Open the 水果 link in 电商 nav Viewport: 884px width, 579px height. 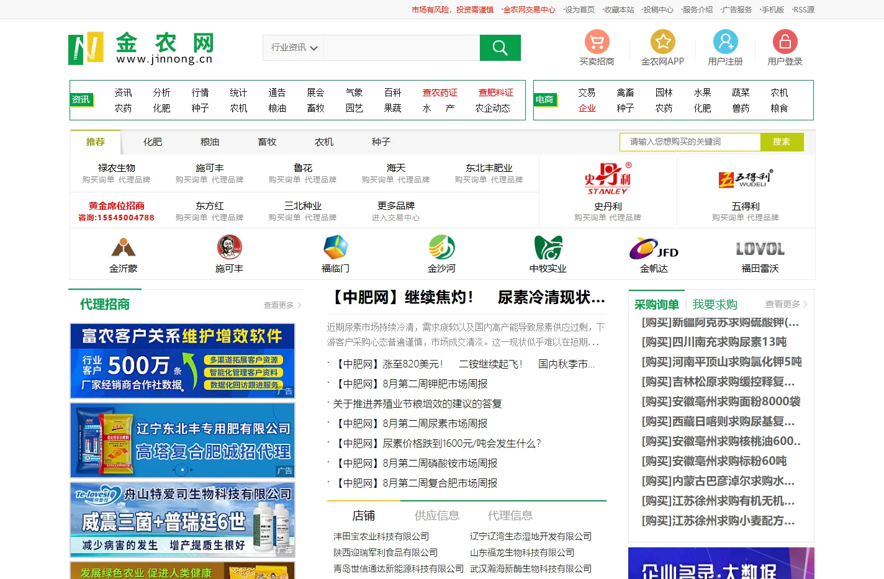pos(703,92)
